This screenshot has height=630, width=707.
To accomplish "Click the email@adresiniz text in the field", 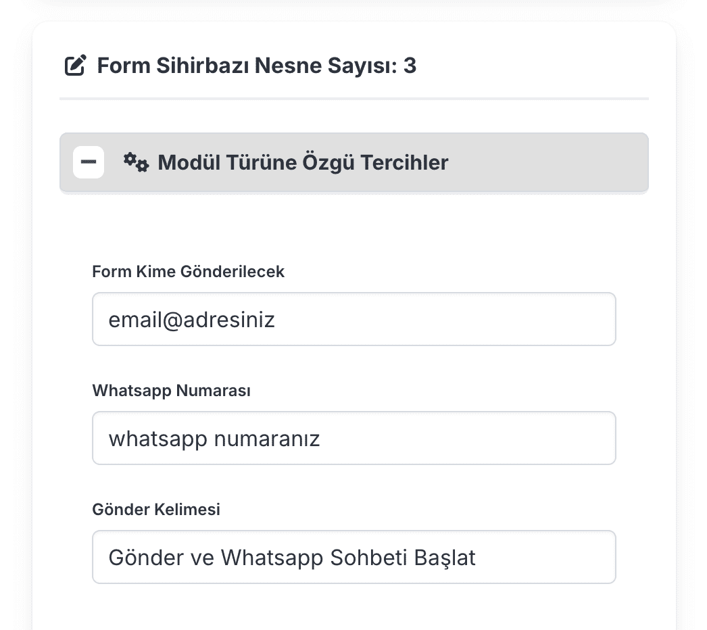I will pyautogui.click(x=191, y=319).
